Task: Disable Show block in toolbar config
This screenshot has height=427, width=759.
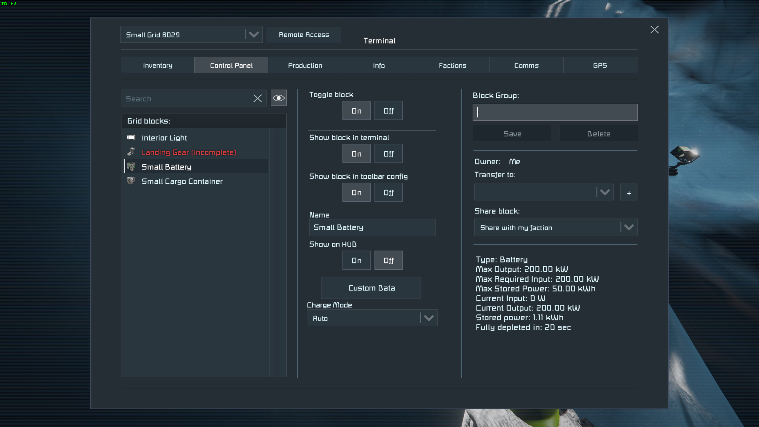Action: (388, 192)
